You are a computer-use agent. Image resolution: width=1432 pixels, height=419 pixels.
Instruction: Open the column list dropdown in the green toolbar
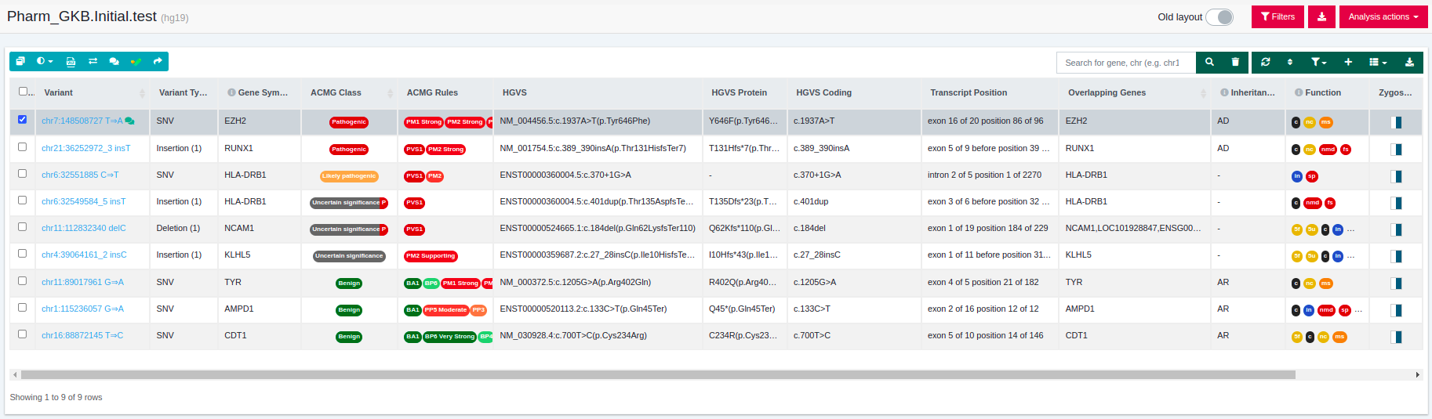coord(1378,62)
